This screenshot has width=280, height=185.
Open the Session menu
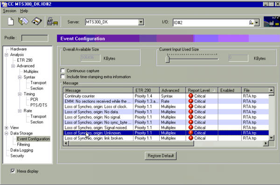point(9,11)
